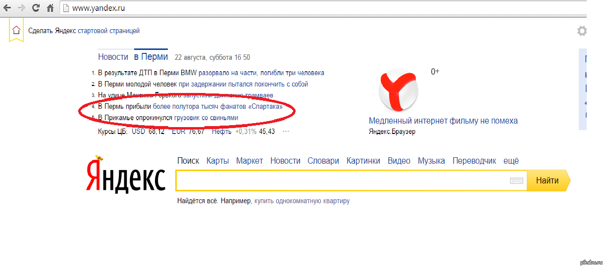Open the browser home page icon
This screenshot has width=605, height=268.
pos(50,8)
